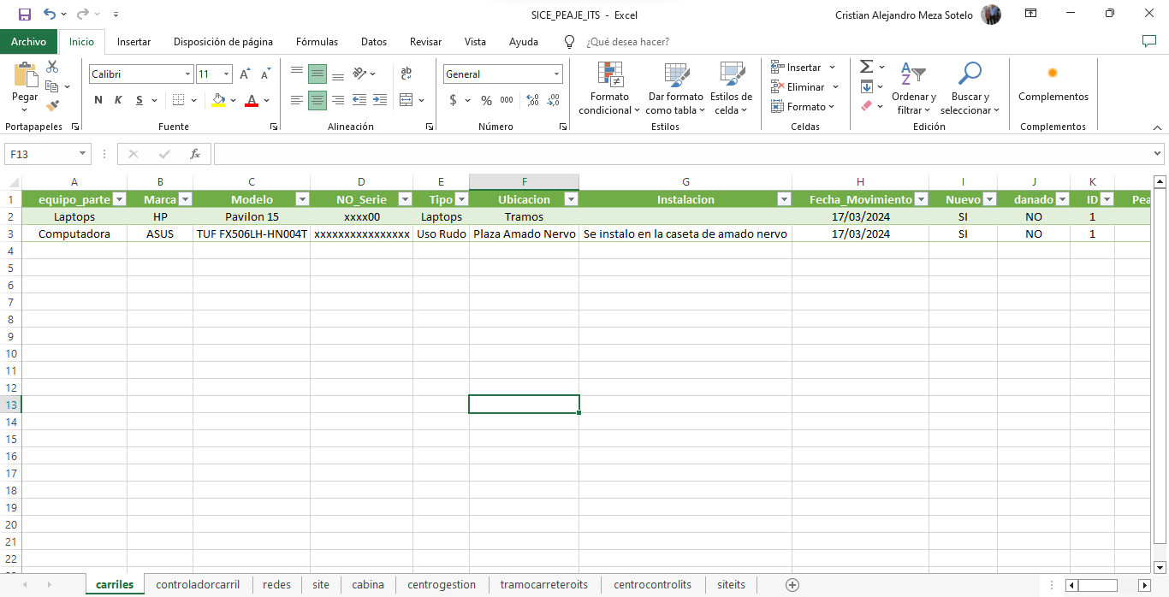Image resolution: width=1169 pixels, height=597 pixels.
Task: Apply percent number style
Action: coord(485,100)
